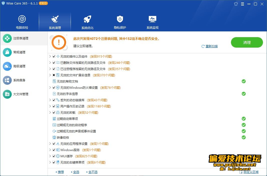This screenshot has width=267, height=176.
Task: Click the icon beside 无效的帮助文档
Action: (x=54, y=81)
